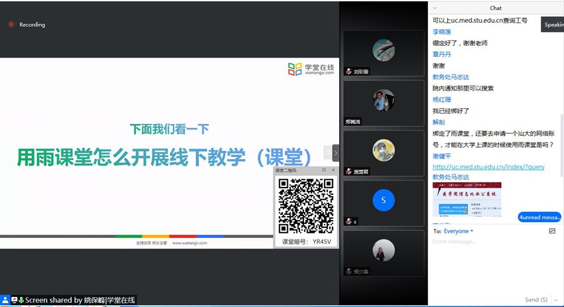Select 郑少燕's avatar tile
This screenshot has height=307, width=564.
(384, 250)
